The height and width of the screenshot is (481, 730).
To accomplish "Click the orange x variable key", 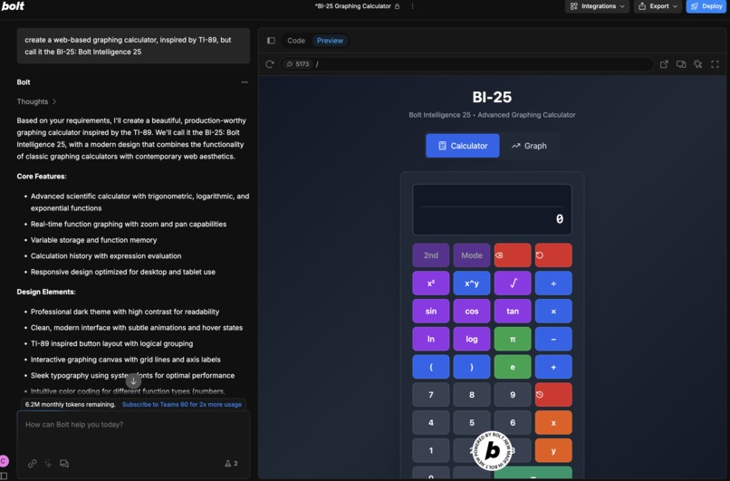I will (x=553, y=423).
